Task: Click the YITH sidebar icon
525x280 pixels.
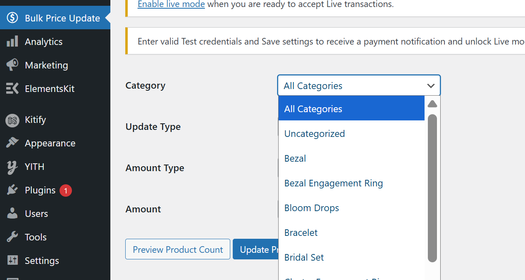Action: point(12,167)
